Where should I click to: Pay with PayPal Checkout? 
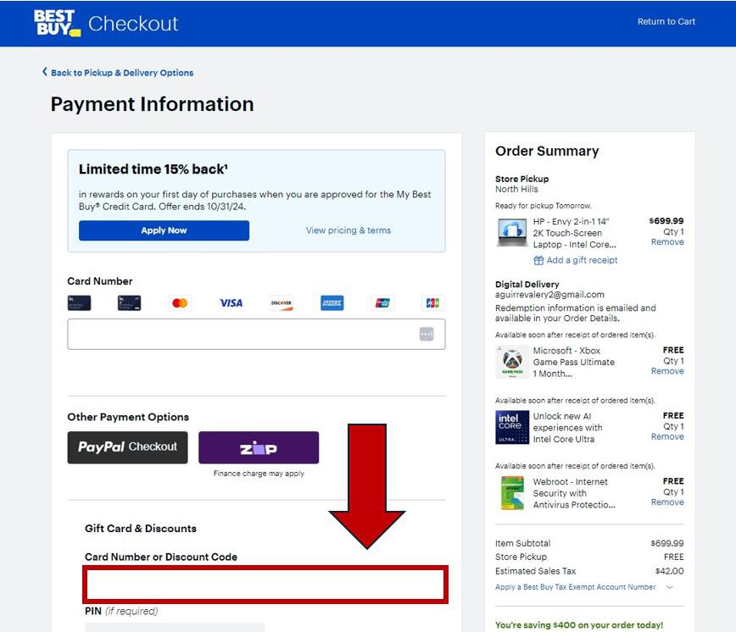[x=127, y=447]
